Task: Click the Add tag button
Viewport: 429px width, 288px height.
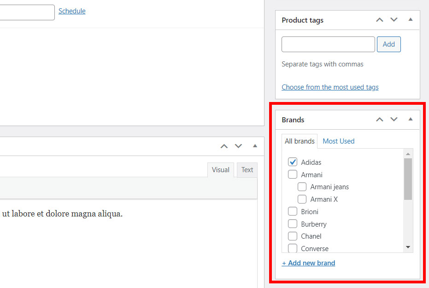Action: (x=388, y=44)
